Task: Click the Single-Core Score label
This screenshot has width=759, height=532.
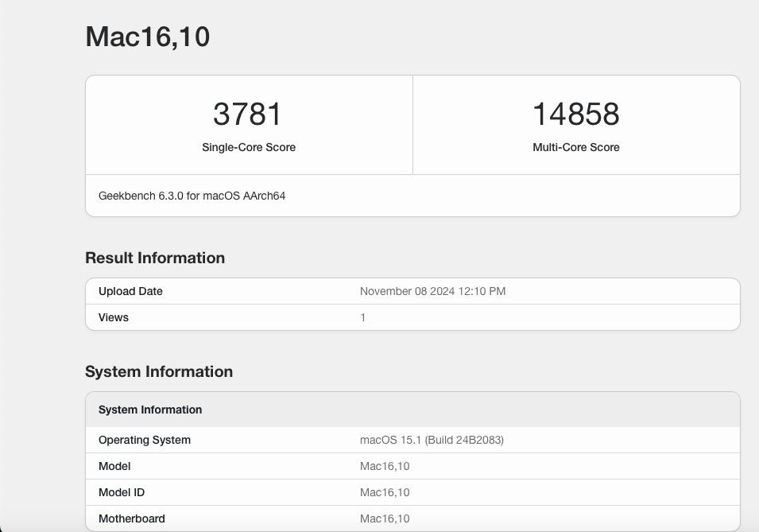Action: point(249,147)
